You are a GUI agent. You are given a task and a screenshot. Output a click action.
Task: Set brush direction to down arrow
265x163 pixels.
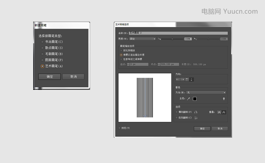191,80
